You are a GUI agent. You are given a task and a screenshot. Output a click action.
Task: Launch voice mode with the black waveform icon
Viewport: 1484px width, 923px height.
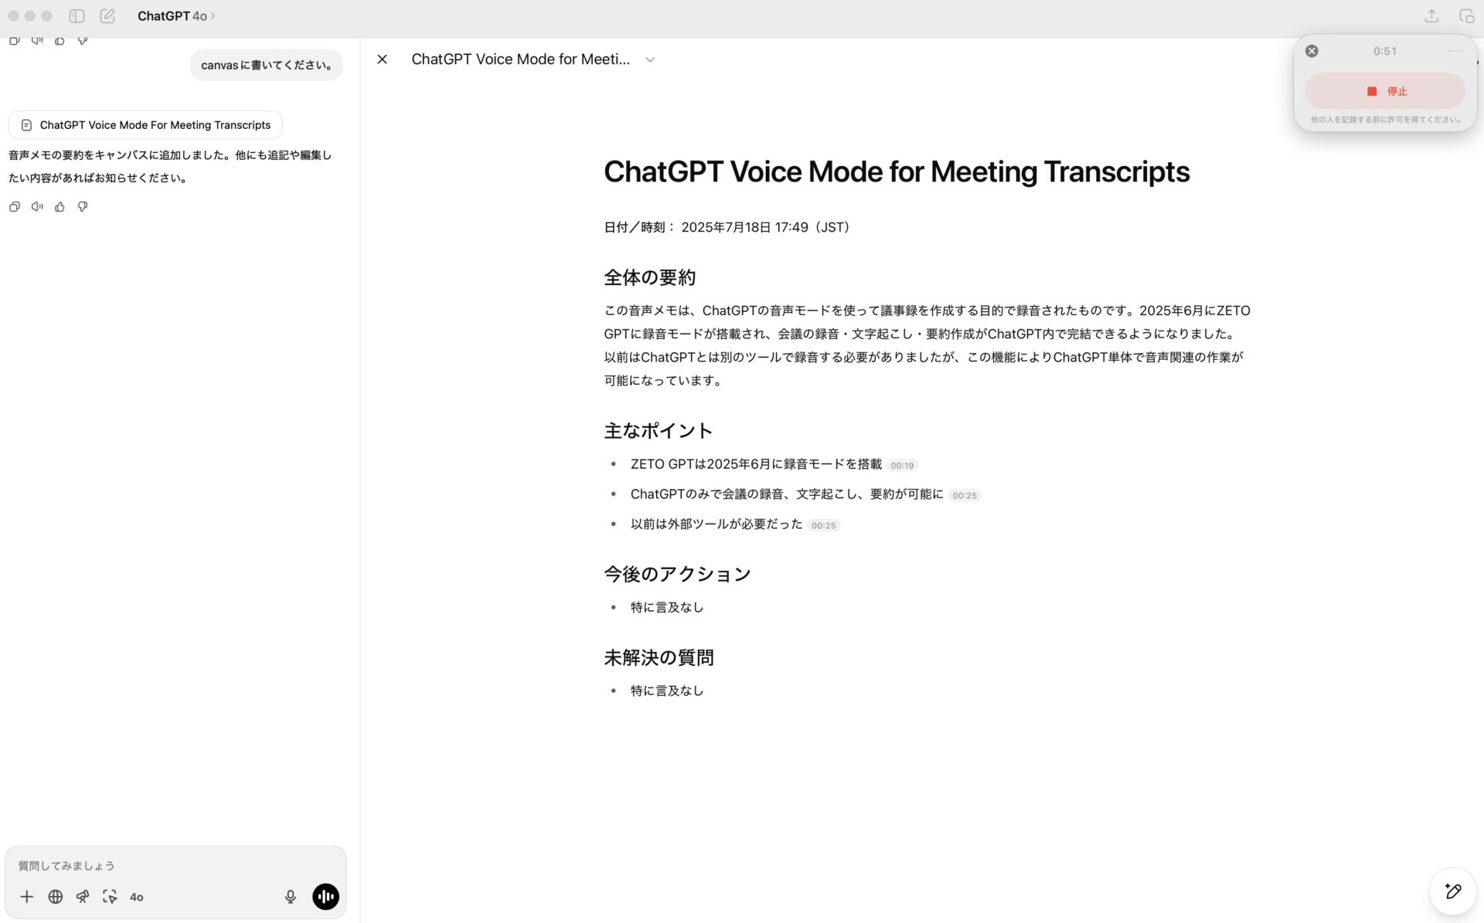point(325,897)
